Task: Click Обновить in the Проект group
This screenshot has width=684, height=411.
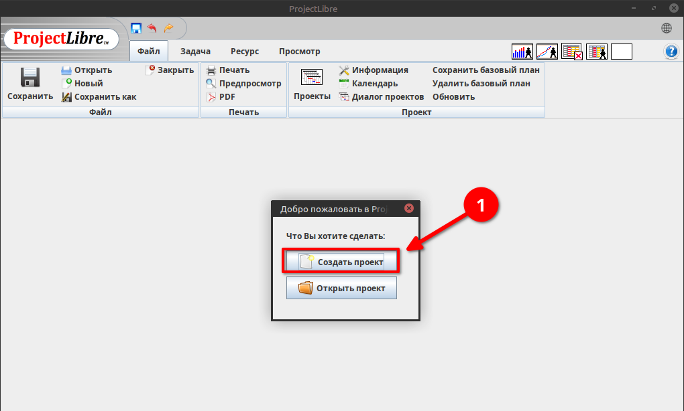Action: pyautogui.click(x=454, y=96)
